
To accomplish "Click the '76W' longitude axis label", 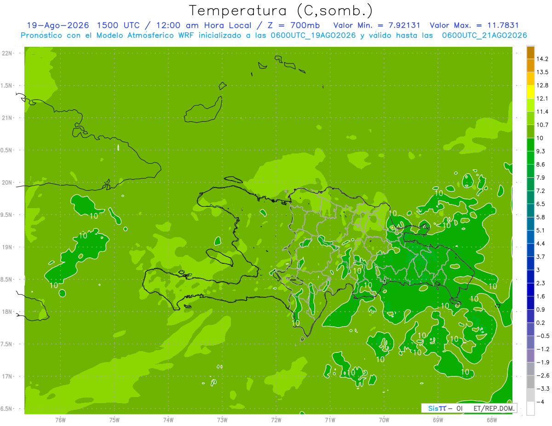I will click(60, 420).
